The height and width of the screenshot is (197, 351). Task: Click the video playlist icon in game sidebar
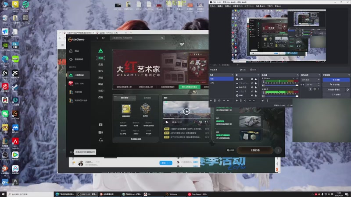pyautogui.click(x=100, y=124)
